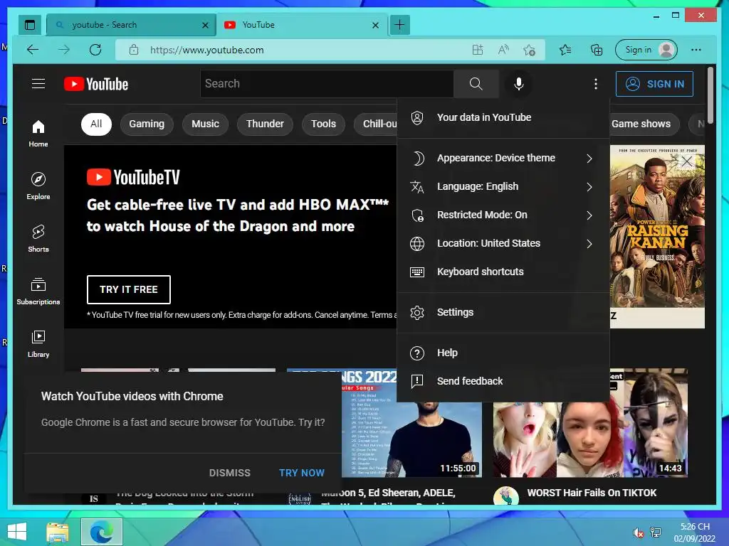729x546 pixels.
Task: Expand Language: English submenu
Action: [503, 187]
